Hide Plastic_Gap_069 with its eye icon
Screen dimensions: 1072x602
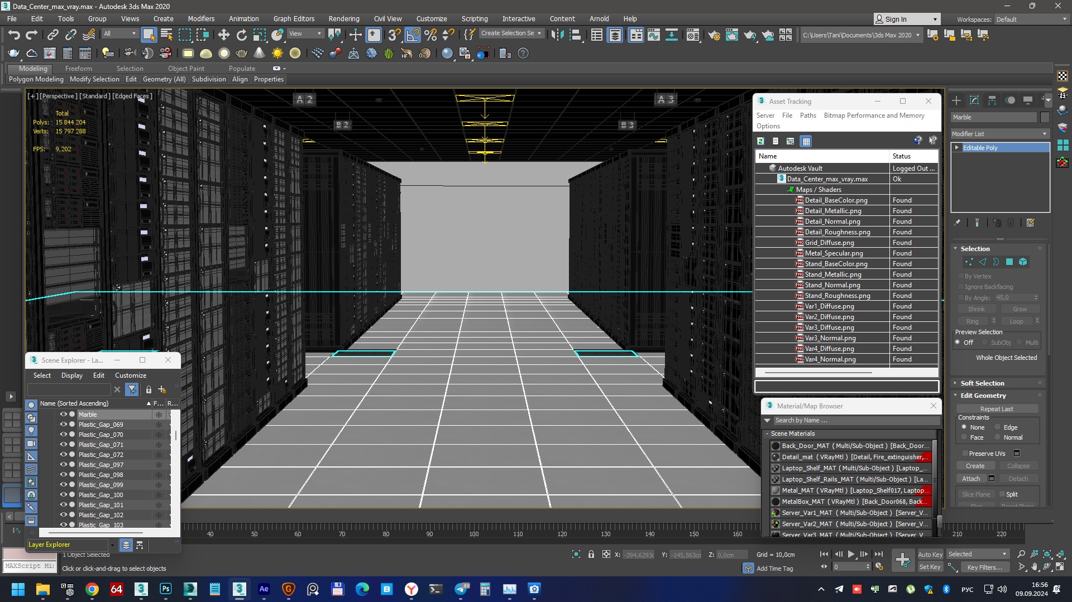click(64, 425)
